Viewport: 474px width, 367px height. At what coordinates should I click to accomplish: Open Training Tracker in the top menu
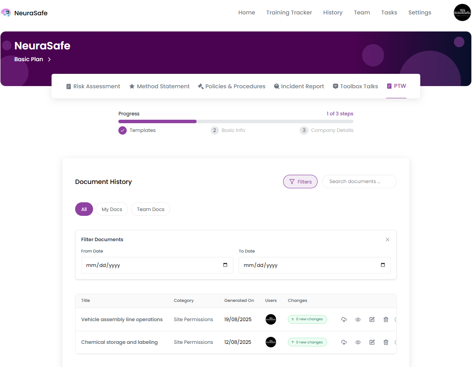click(289, 13)
